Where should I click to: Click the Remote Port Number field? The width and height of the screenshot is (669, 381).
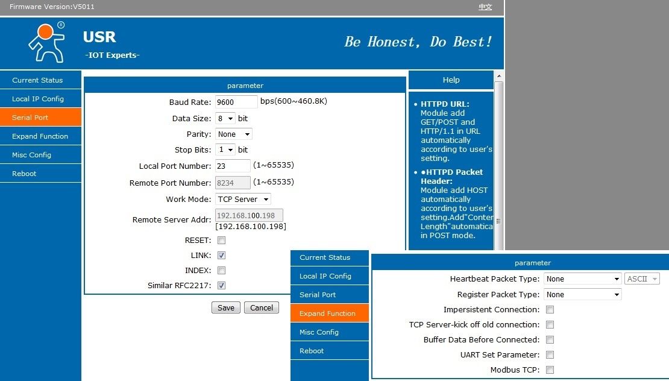point(233,183)
